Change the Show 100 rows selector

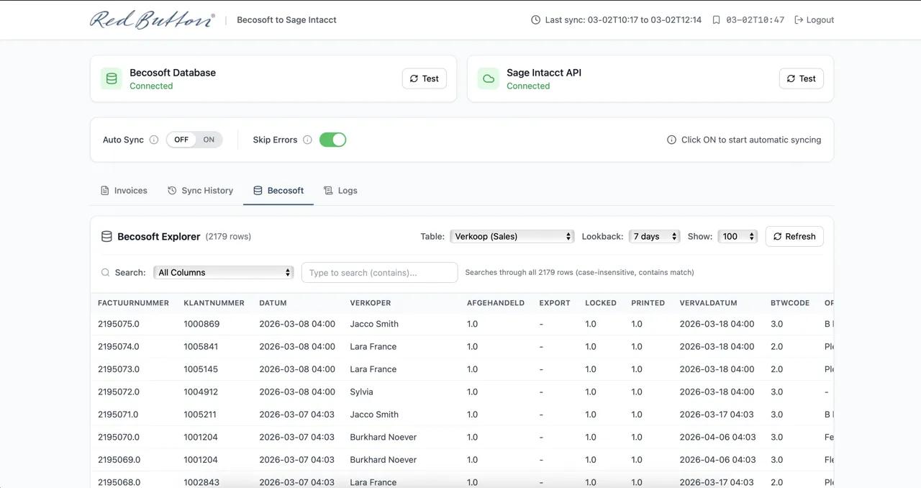tap(738, 236)
